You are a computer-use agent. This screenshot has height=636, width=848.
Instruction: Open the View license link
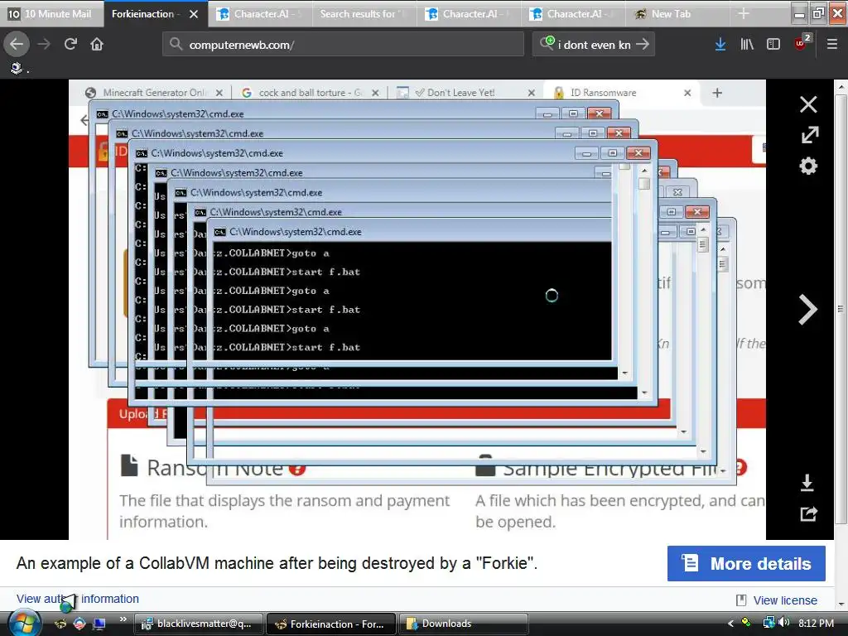click(785, 600)
